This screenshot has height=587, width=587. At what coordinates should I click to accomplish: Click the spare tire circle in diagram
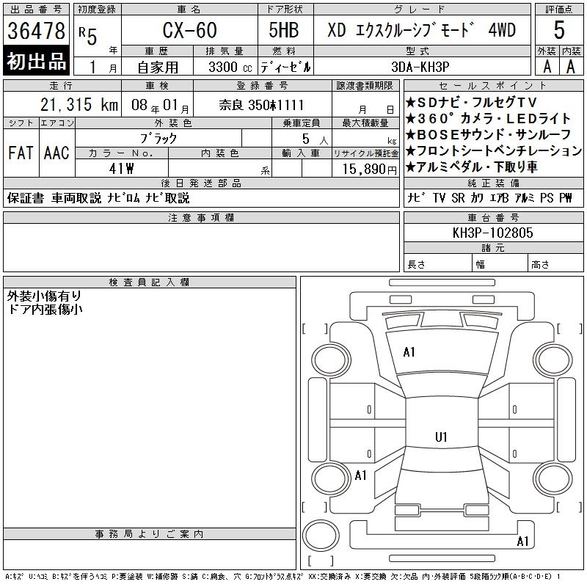(321, 536)
